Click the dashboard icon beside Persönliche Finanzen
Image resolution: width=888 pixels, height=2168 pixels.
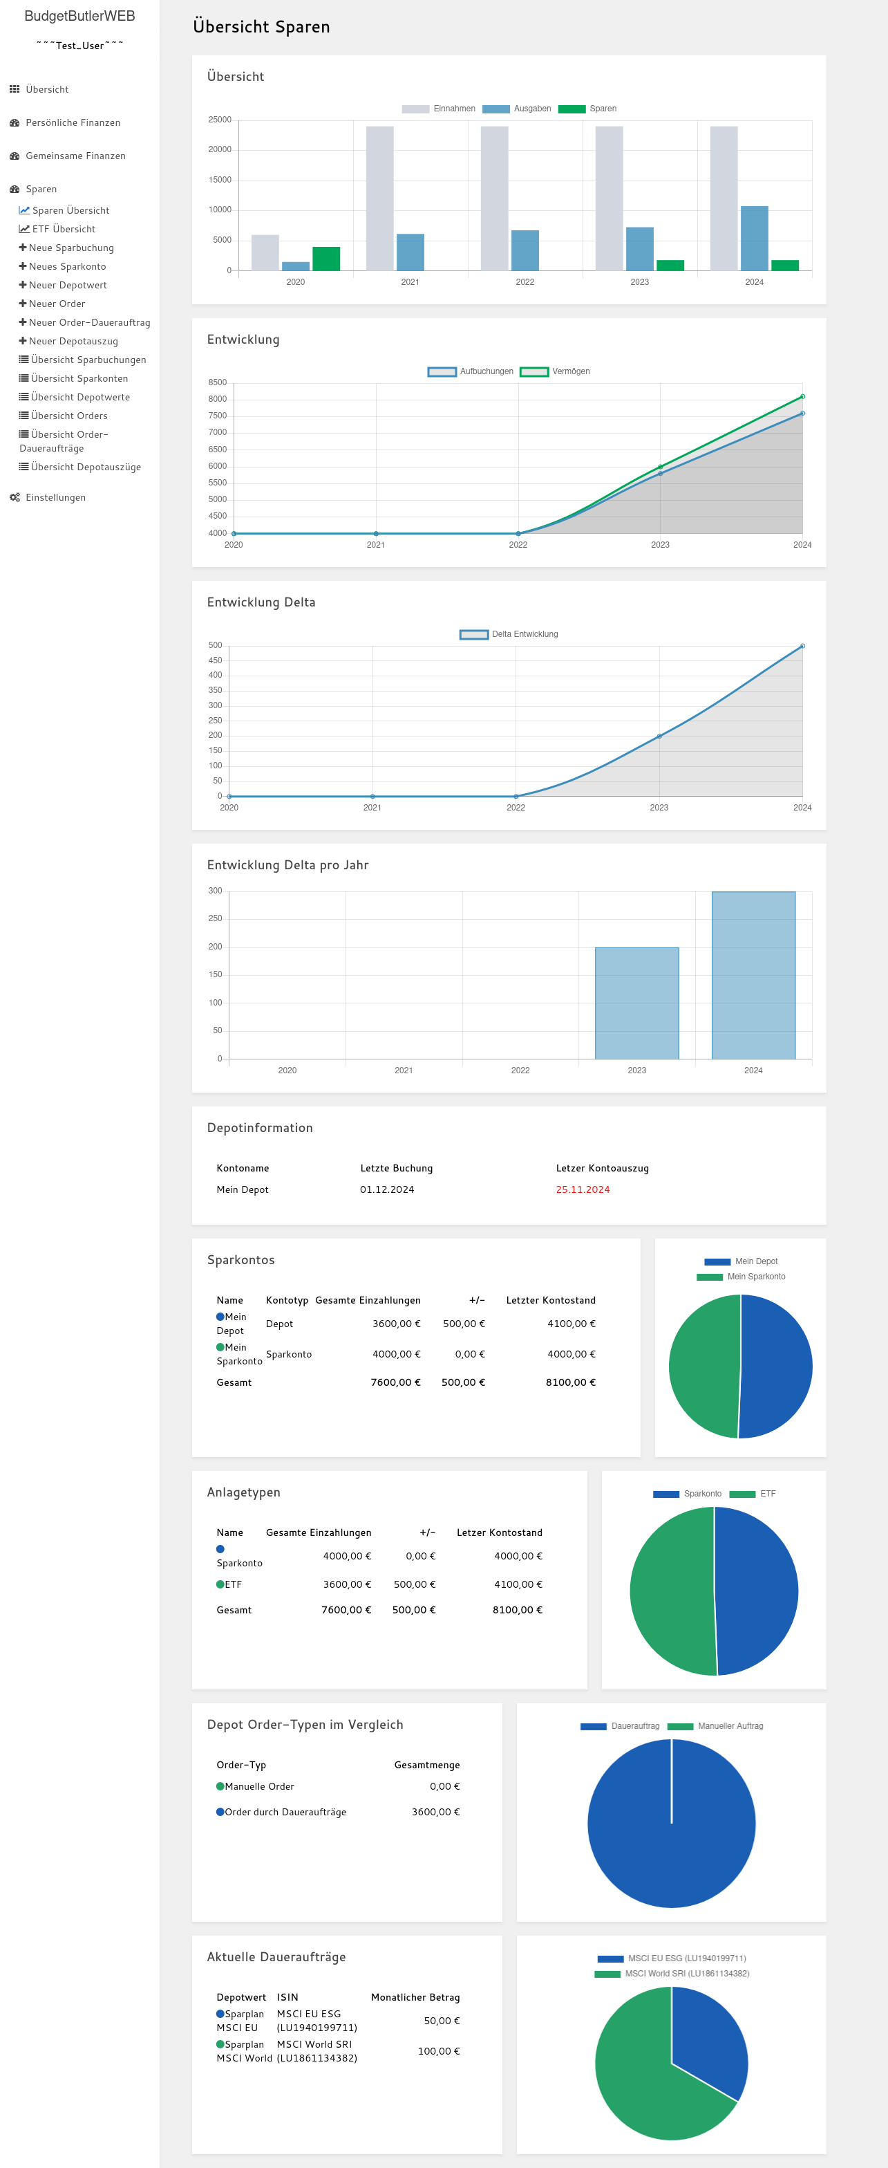click(x=15, y=123)
